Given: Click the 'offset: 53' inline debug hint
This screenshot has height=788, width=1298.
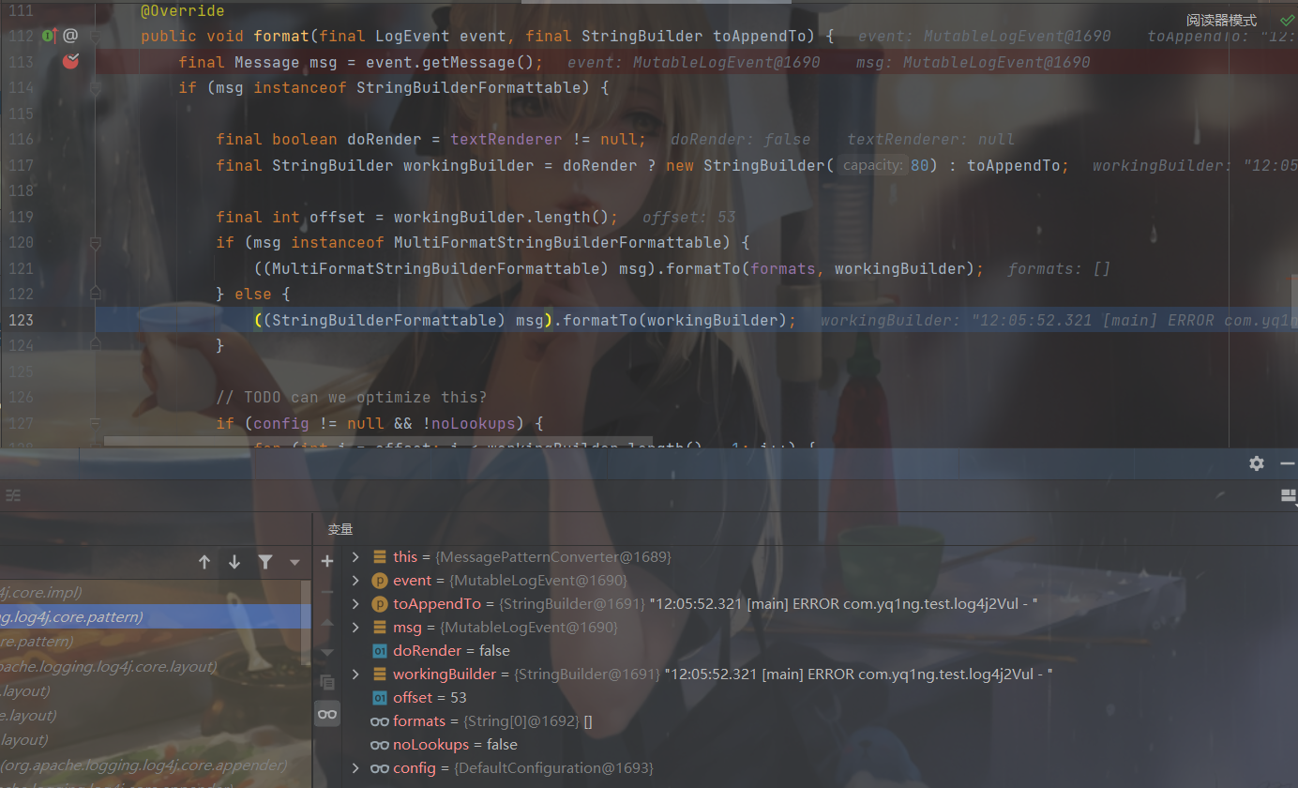Looking at the screenshot, I should (x=689, y=218).
